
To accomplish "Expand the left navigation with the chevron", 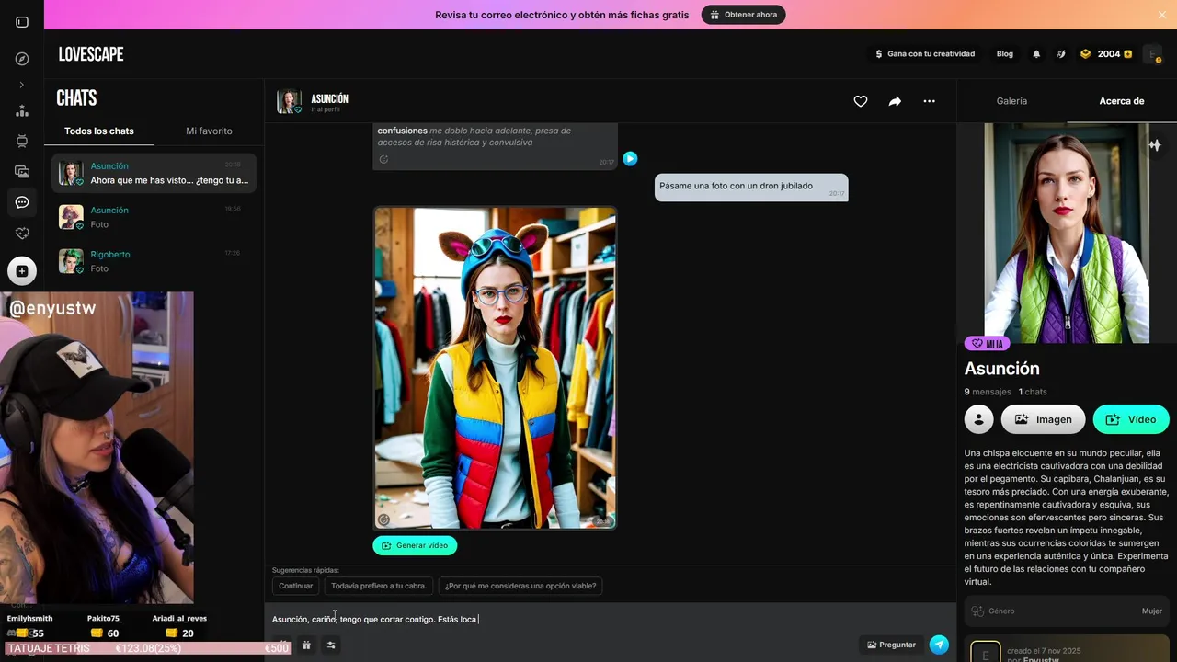I will tap(22, 85).
